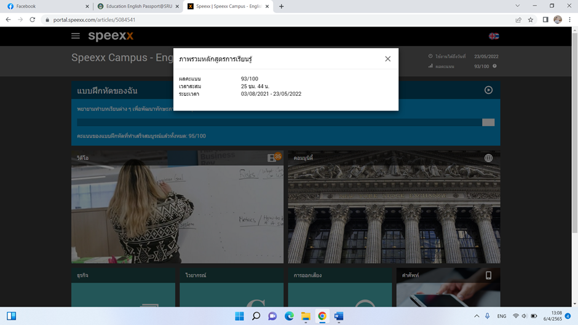The width and height of the screenshot is (578, 325).
Task: Open Word from the taskbar
Action: coord(339,316)
